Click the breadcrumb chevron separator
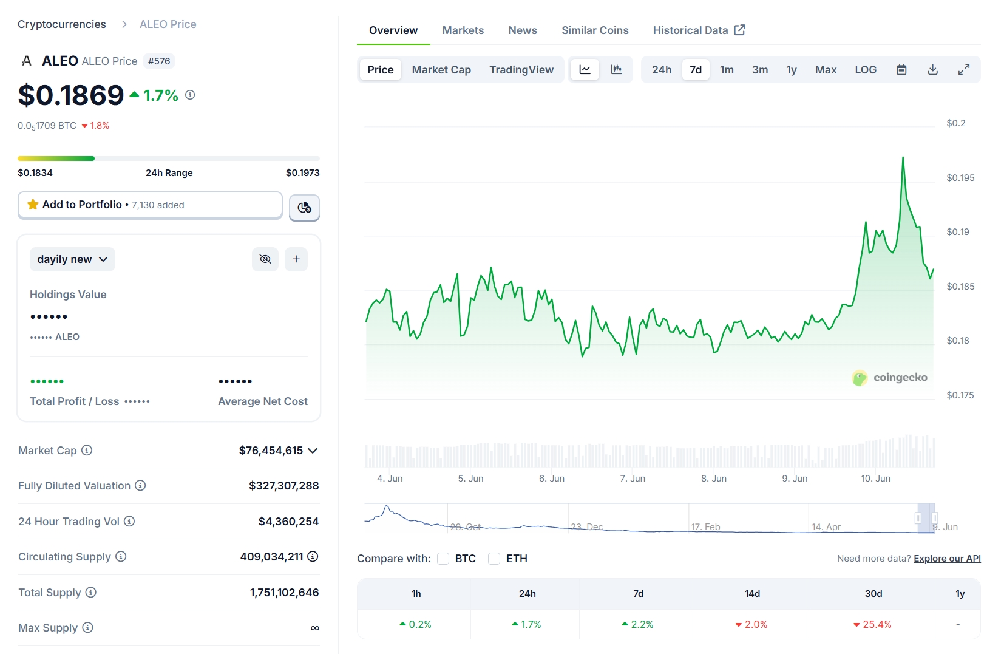Image resolution: width=1004 pixels, height=654 pixels. (x=124, y=24)
